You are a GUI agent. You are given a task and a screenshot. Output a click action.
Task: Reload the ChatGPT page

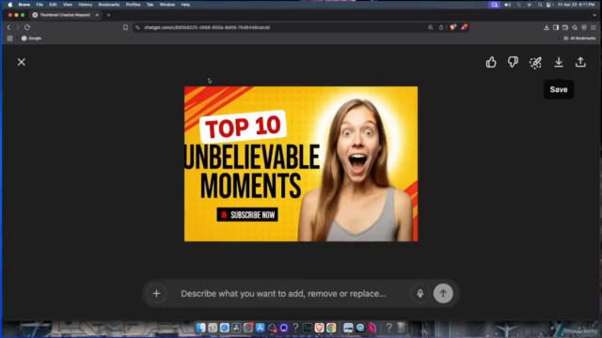click(x=27, y=27)
